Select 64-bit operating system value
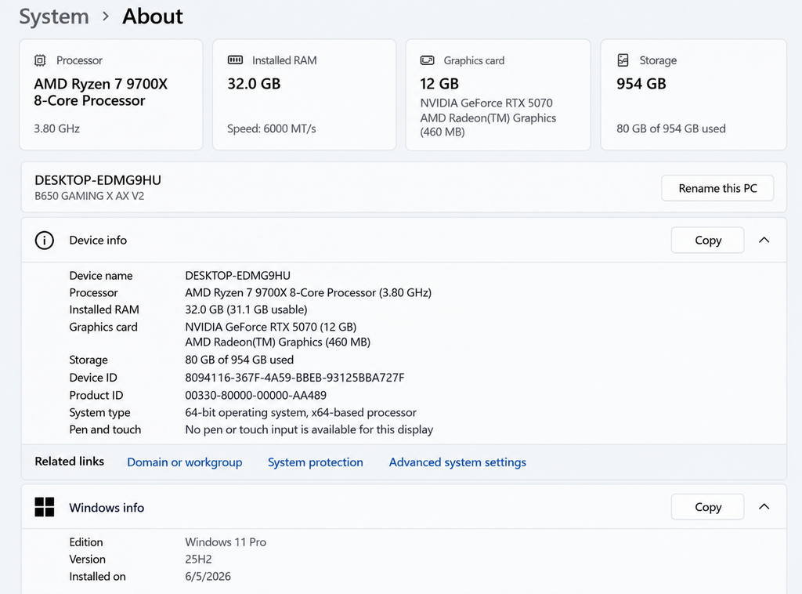802x594 pixels. (x=301, y=412)
